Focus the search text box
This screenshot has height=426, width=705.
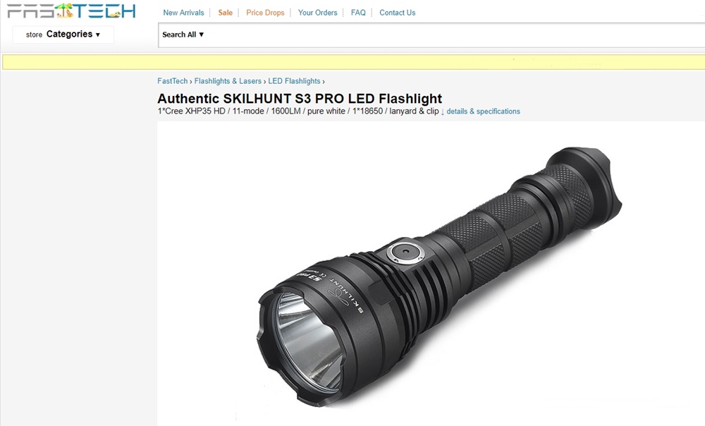click(x=454, y=35)
